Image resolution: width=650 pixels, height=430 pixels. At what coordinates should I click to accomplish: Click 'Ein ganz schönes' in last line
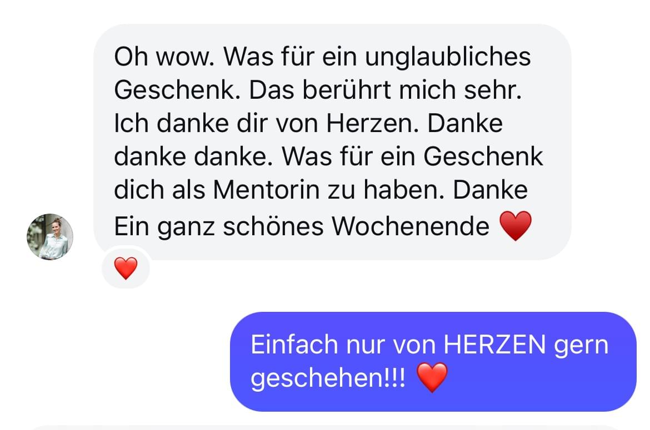coord(218,226)
